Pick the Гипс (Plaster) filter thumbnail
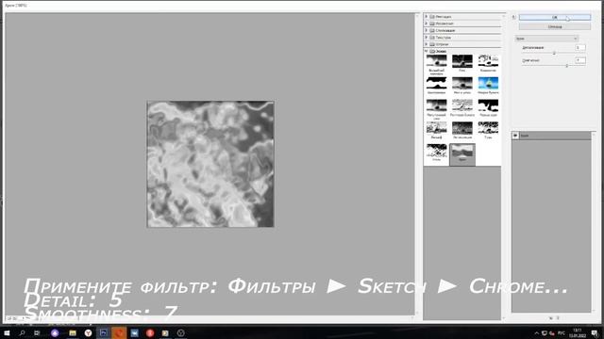 462,63
